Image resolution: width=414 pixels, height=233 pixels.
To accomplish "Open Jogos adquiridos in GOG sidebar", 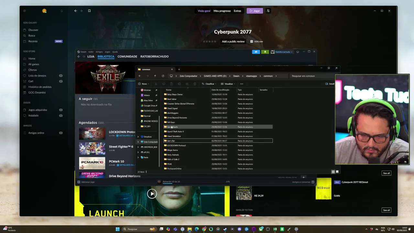I will coord(38,110).
